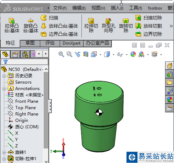Click the ConfigurationManager tab icon
This screenshot has width=174, height=163.
[25, 54]
